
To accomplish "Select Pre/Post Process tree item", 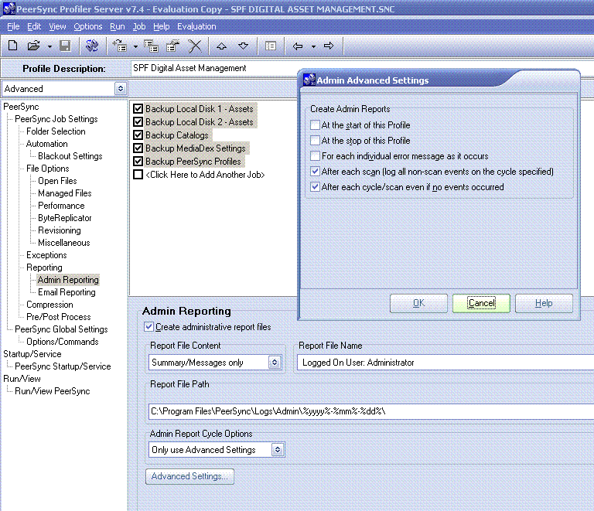I will 58,317.
